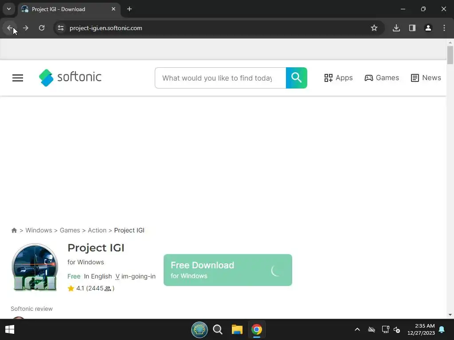This screenshot has width=454, height=340.
Task: Click the Softonic logo
Action: [70, 77]
